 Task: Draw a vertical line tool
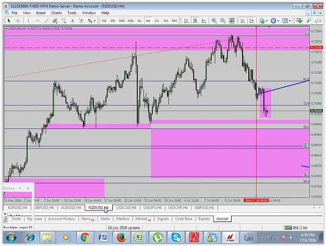point(29,20)
